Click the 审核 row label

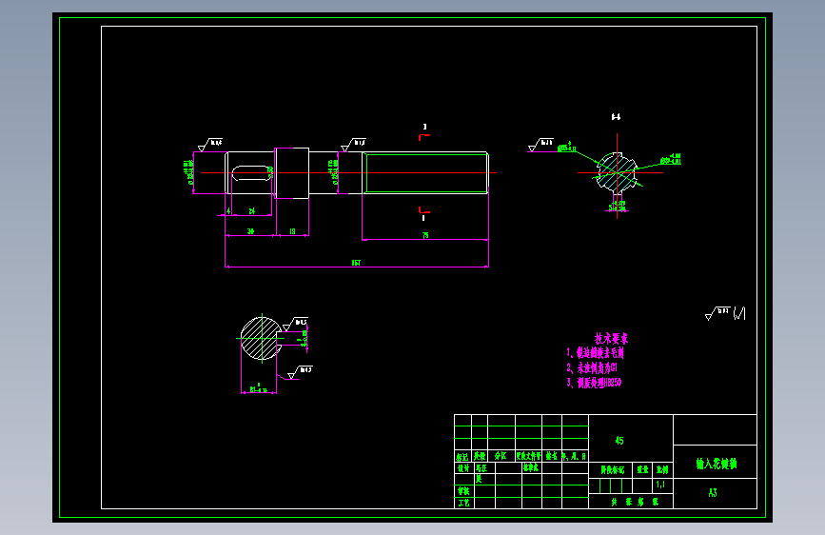tap(463, 491)
